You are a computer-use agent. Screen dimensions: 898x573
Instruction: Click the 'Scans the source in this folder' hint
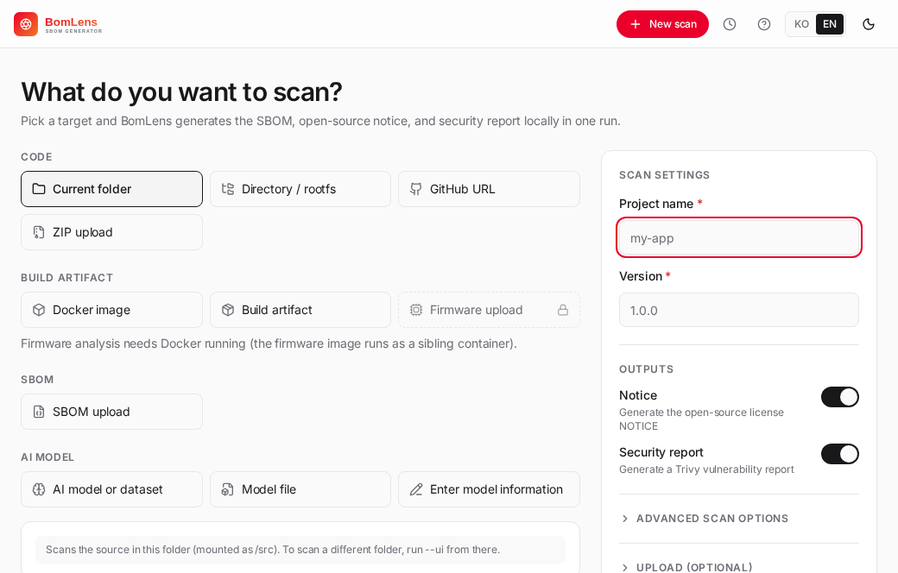(x=273, y=550)
